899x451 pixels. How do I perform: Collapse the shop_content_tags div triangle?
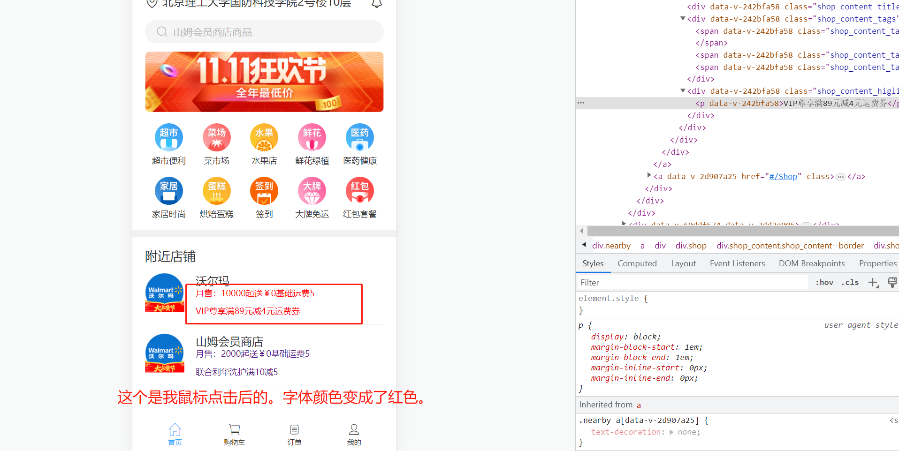coord(683,19)
